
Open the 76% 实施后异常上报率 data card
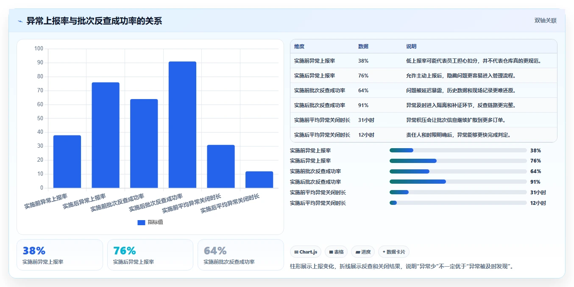point(150,255)
